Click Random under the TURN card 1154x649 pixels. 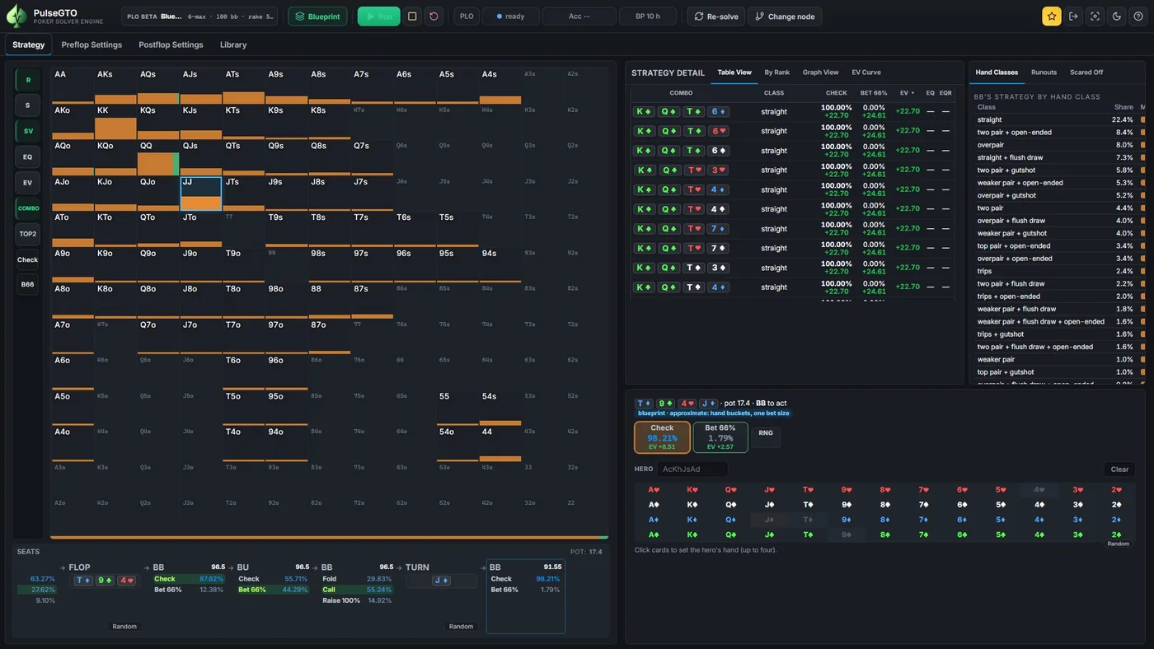coord(461,627)
